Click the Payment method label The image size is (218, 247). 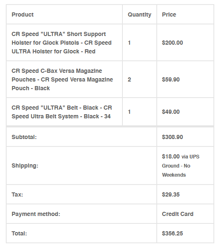36,214
